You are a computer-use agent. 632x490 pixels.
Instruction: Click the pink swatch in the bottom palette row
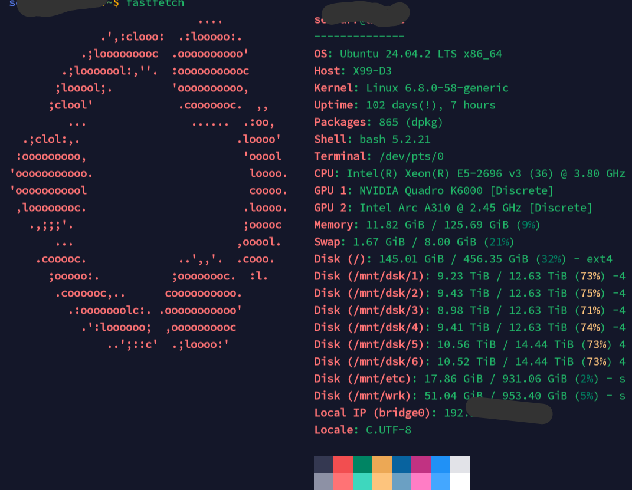[x=421, y=482]
